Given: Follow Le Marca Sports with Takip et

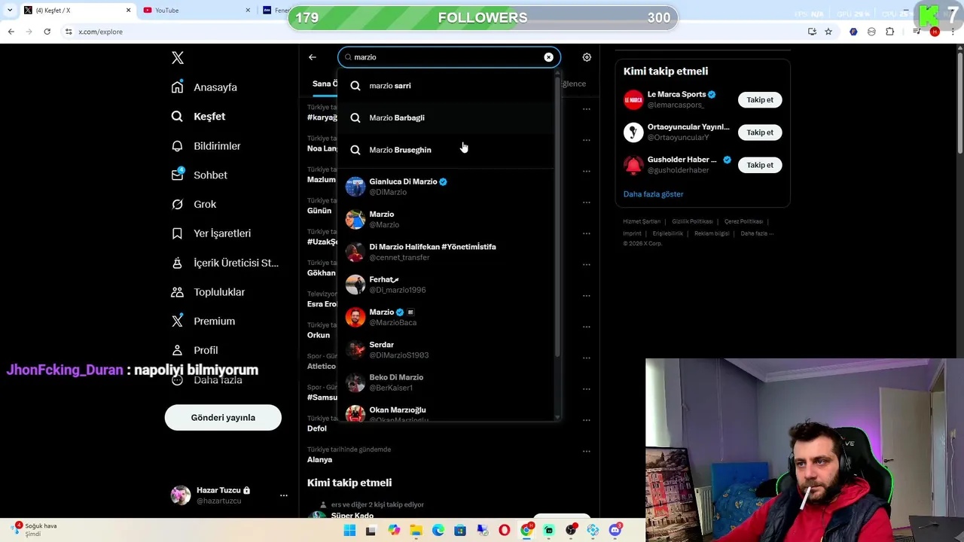Looking at the screenshot, I should tap(760, 100).
